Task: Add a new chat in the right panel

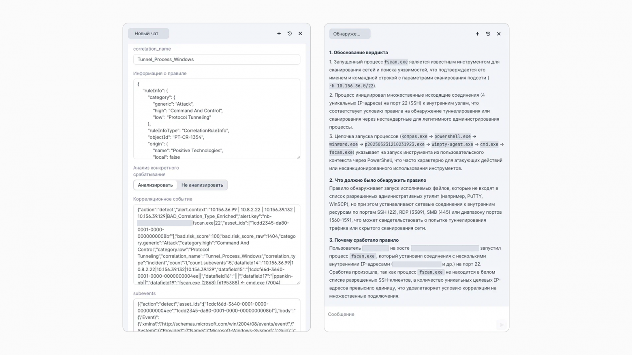Action: [477, 34]
